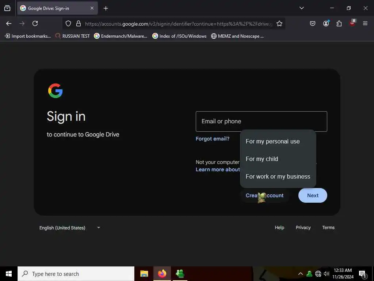Click the taskbar search box
Viewport: 374px width, 281px height.
(76, 274)
